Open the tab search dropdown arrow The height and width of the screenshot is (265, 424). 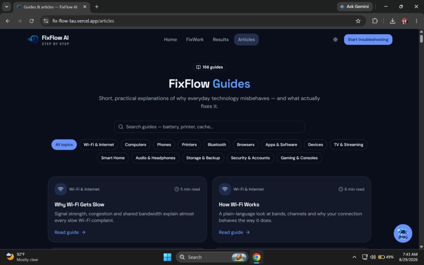(6, 6)
